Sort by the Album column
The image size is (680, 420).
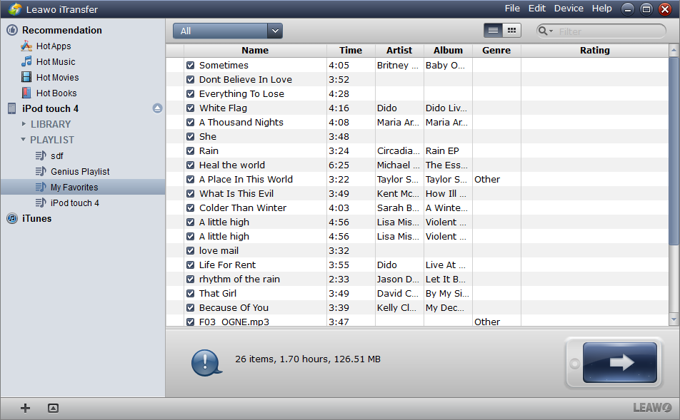point(448,50)
